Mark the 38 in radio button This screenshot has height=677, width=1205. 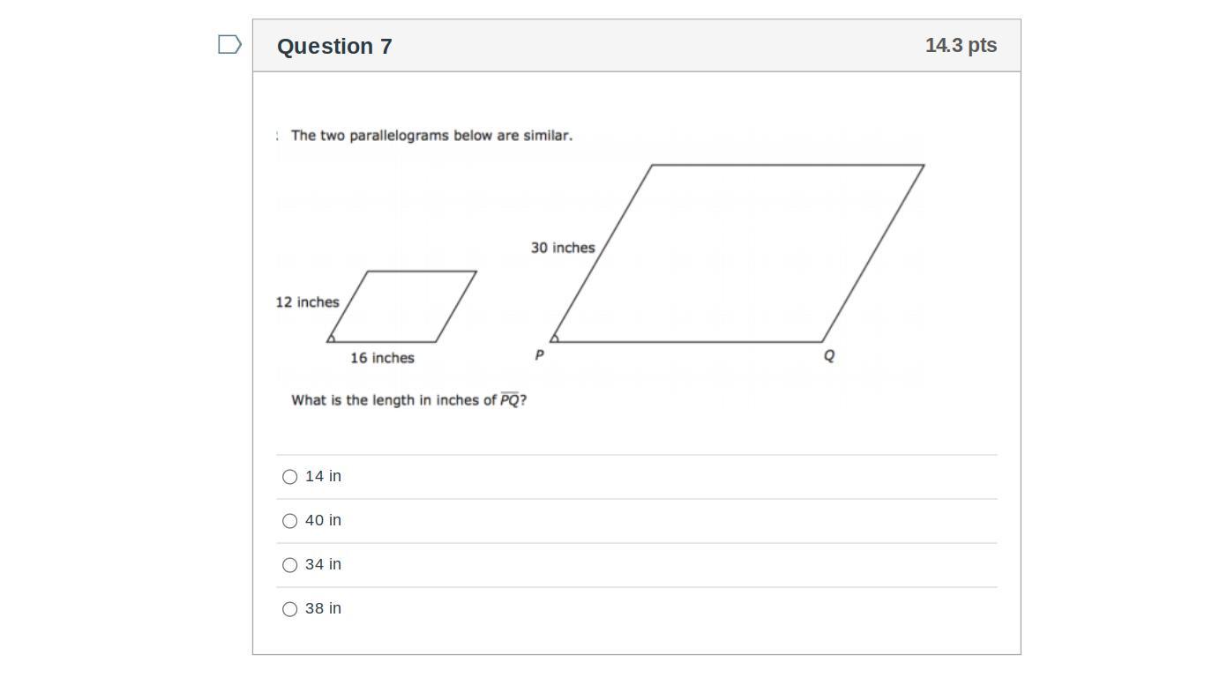point(289,609)
